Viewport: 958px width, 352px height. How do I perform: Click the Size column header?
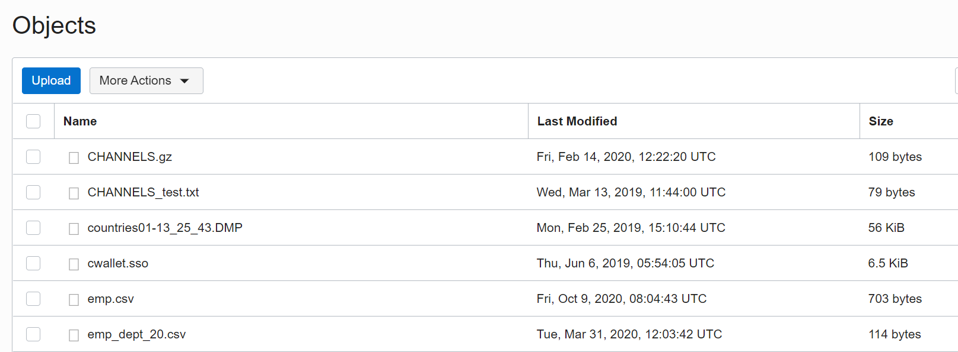pos(881,121)
